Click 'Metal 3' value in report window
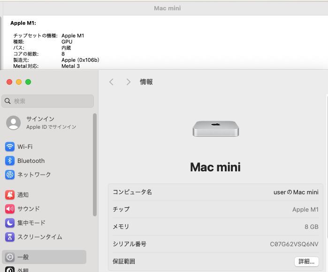Screen dimensions: 328x272 click(70, 66)
